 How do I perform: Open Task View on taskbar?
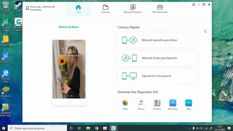[x=79, y=128]
